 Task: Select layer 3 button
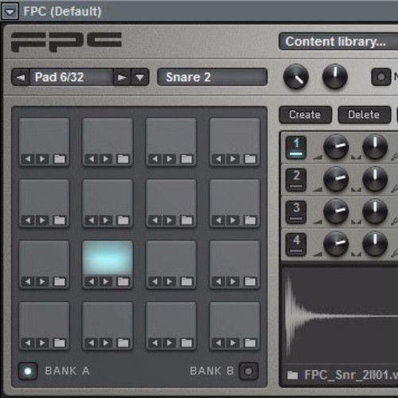296,212
